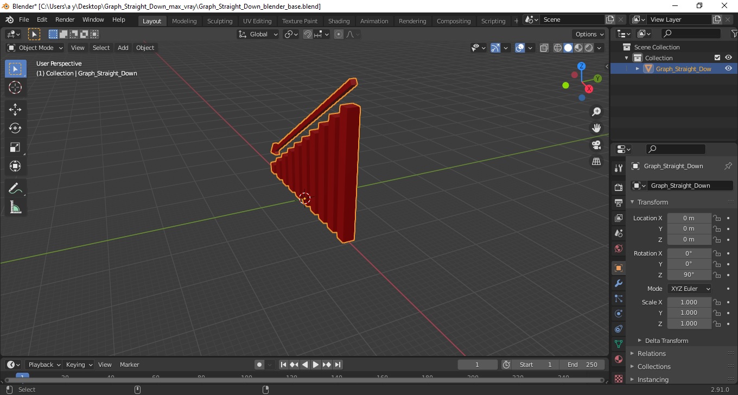Click the Zoom viewport icon
The image size is (738, 395).
coord(596,111)
